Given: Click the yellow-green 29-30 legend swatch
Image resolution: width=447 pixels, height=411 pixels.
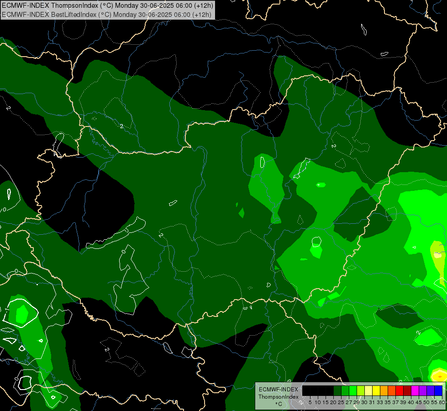Looking at the screenshot, I should pos(361,390).
